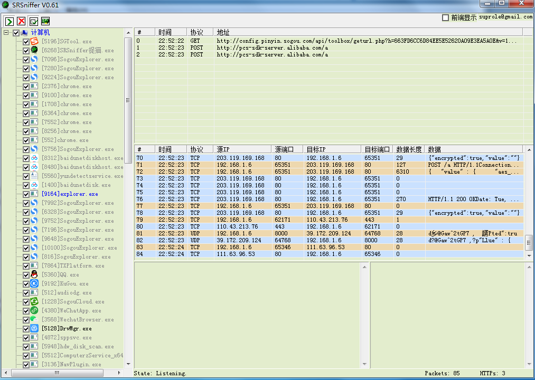Click the 计算机 root label

[40, 32]
